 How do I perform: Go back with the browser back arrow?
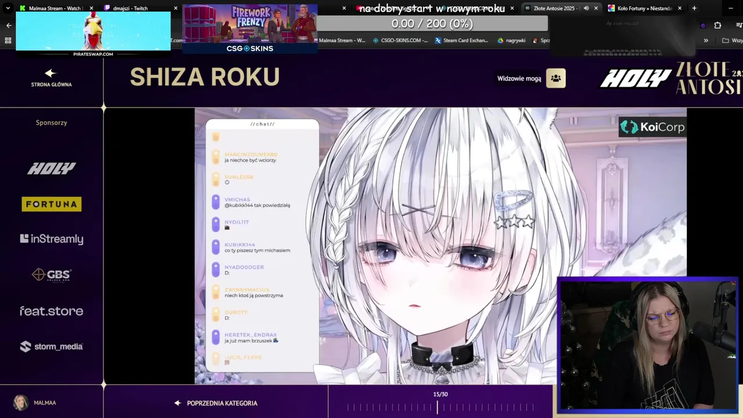click(x=8, y=26)
